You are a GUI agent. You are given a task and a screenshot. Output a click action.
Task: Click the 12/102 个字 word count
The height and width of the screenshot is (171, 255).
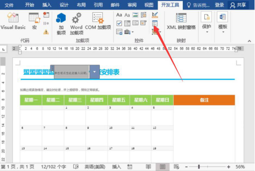[x=53, y=167]
